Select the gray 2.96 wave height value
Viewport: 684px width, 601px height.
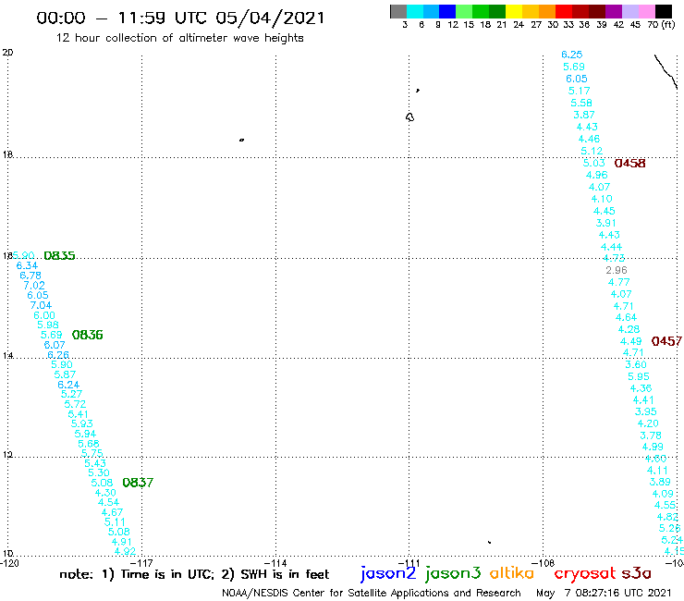[616, 270]
